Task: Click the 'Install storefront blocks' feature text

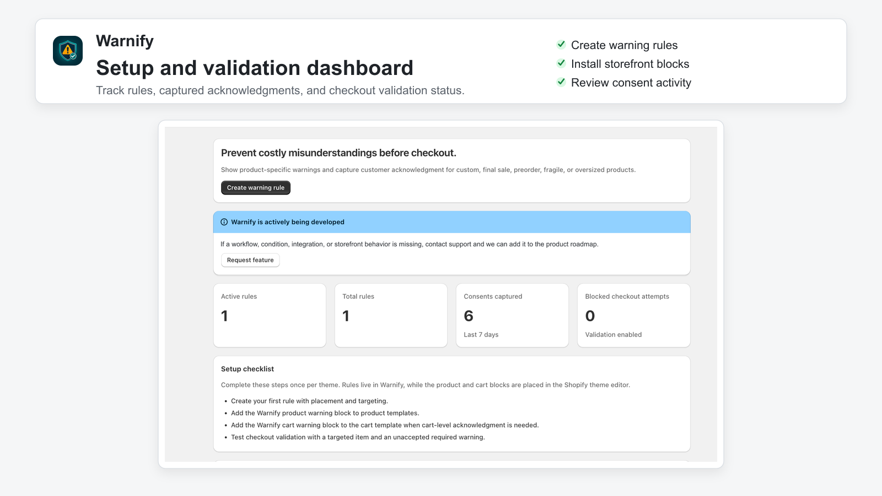Action: [x=630, y=64]
